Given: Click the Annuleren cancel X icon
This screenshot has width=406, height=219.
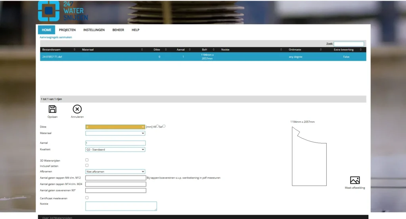Looking at the screenshot, I should click(77, 109).
